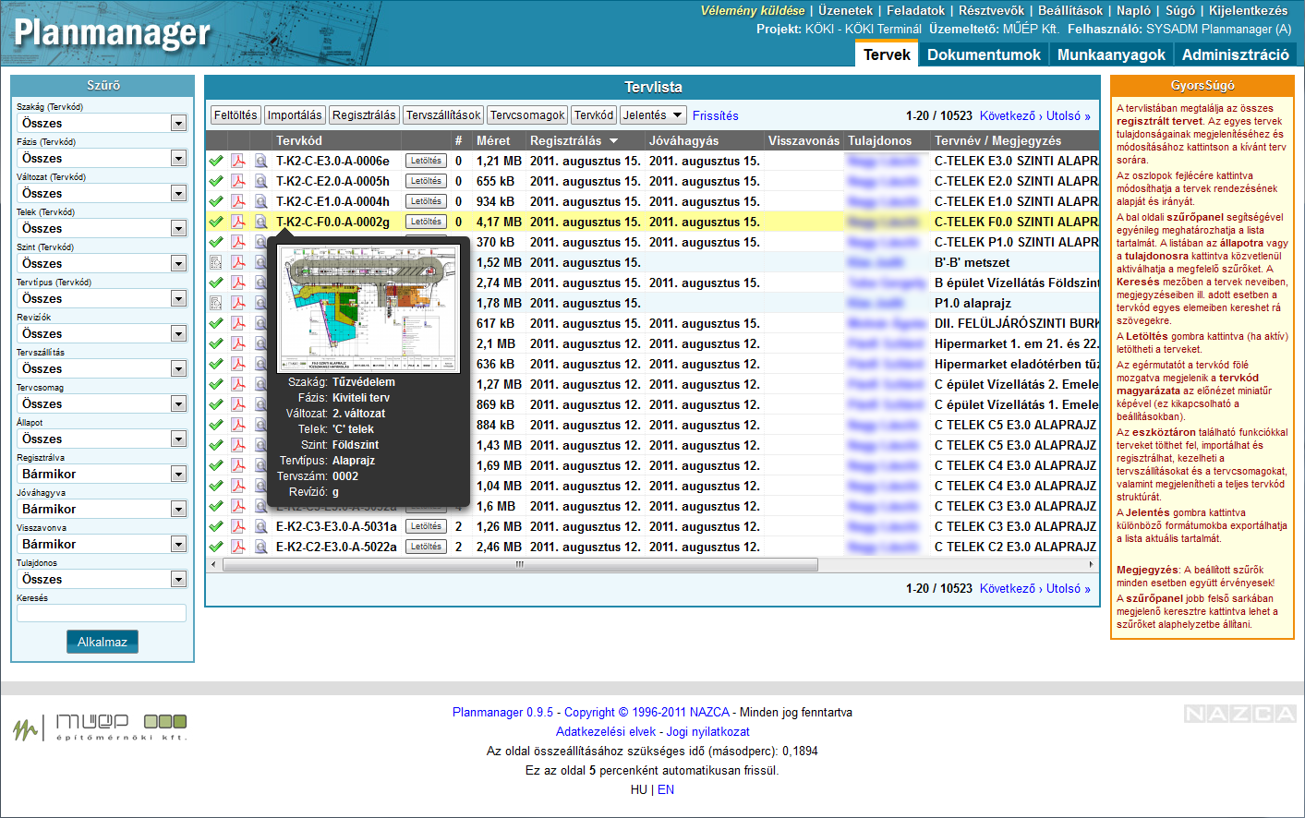Open PDF icon for T-K2-C-E3.0-A-0006e
This screenshot has height=818, width=1305.
[x=237, y=161]
